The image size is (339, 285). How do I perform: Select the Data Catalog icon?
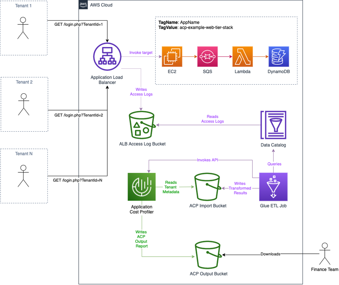click(273, 125)
